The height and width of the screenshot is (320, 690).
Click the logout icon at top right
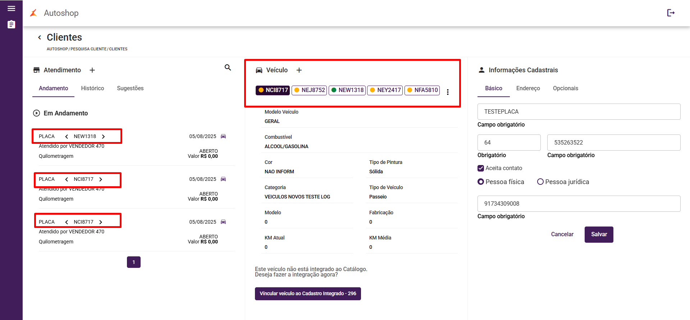[671, 13]
